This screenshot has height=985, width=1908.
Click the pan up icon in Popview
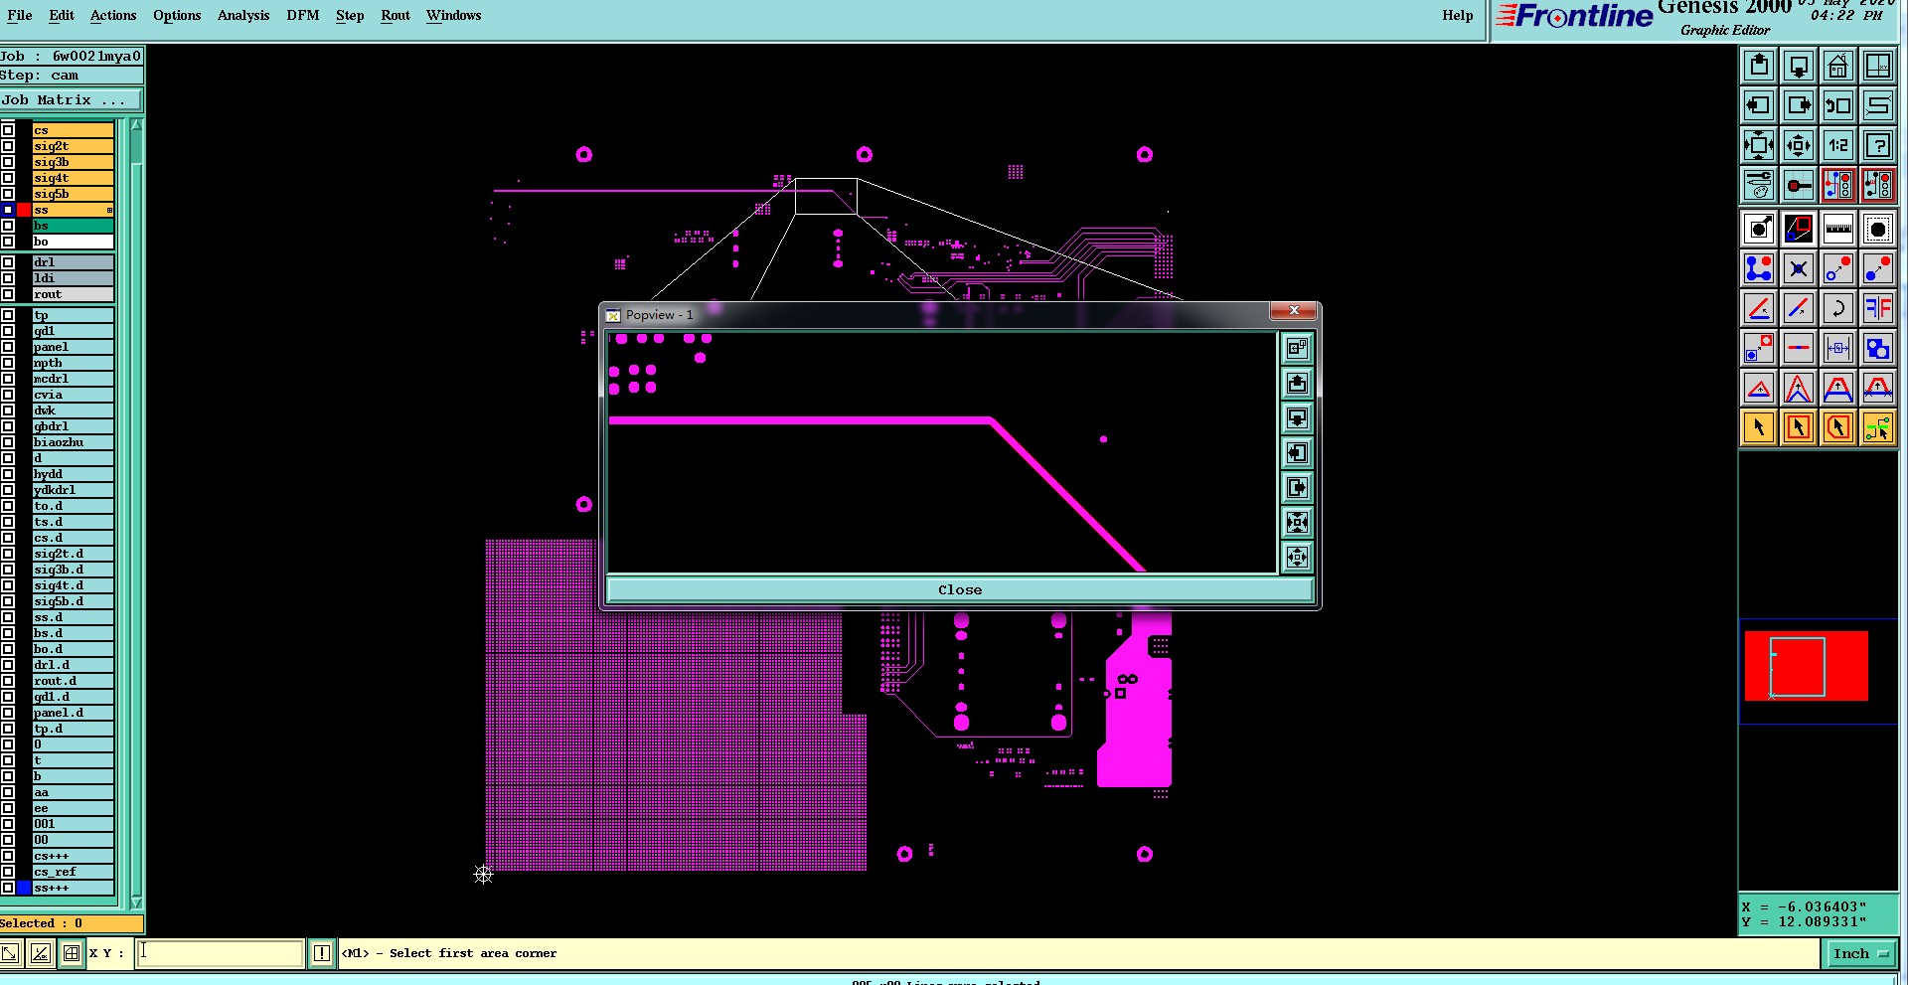coord(1297,383)
